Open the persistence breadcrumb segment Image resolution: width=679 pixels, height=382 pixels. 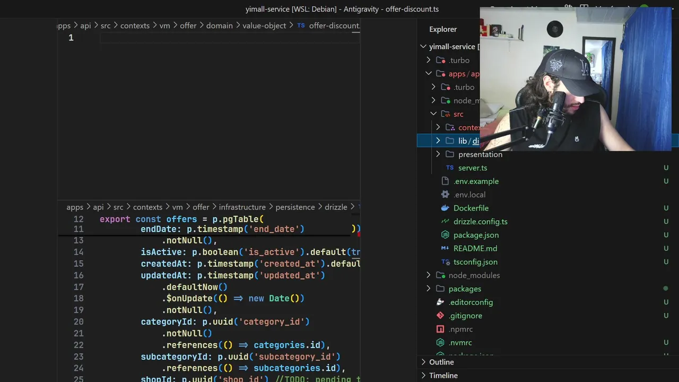[x=295, y=207]
